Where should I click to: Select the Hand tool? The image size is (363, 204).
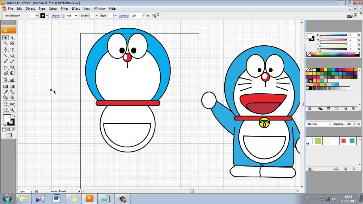(5, 110)
